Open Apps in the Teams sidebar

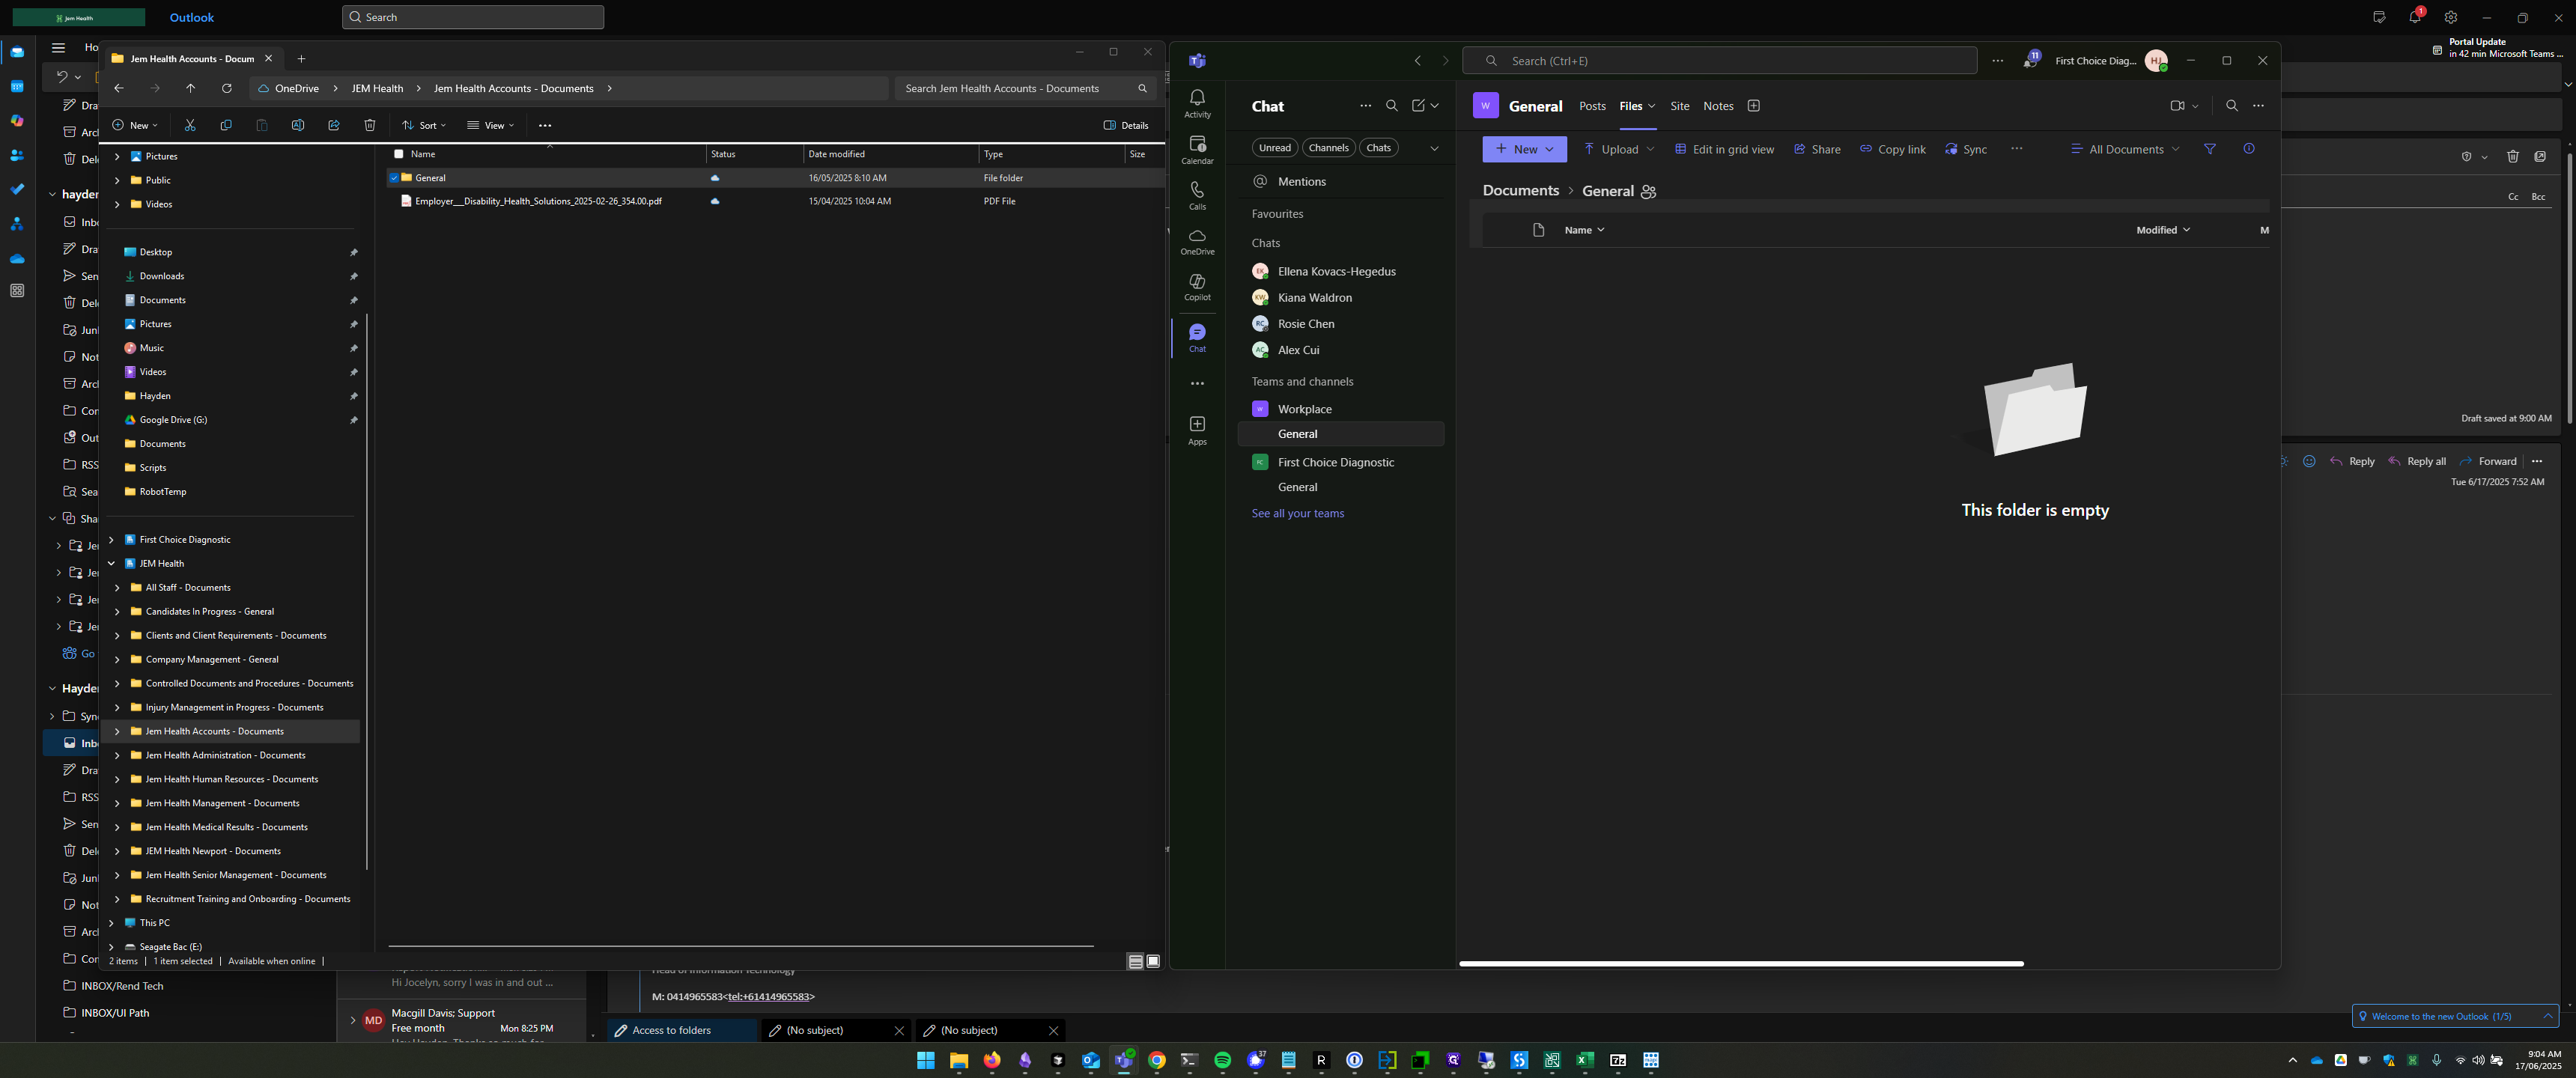[1197, 431]
